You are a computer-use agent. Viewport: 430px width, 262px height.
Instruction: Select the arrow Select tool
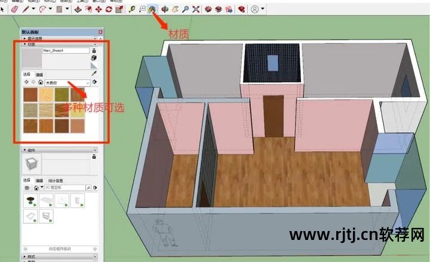[x=2, y=10]
